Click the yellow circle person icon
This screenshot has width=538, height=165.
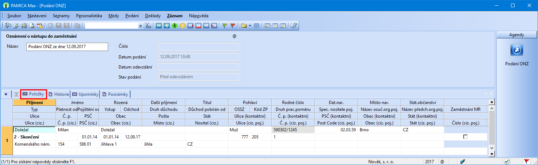click(183, 25)
